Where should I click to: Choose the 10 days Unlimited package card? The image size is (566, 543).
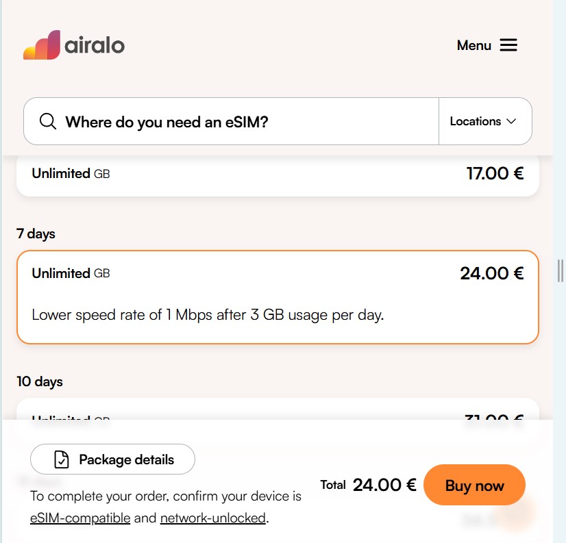278,411
